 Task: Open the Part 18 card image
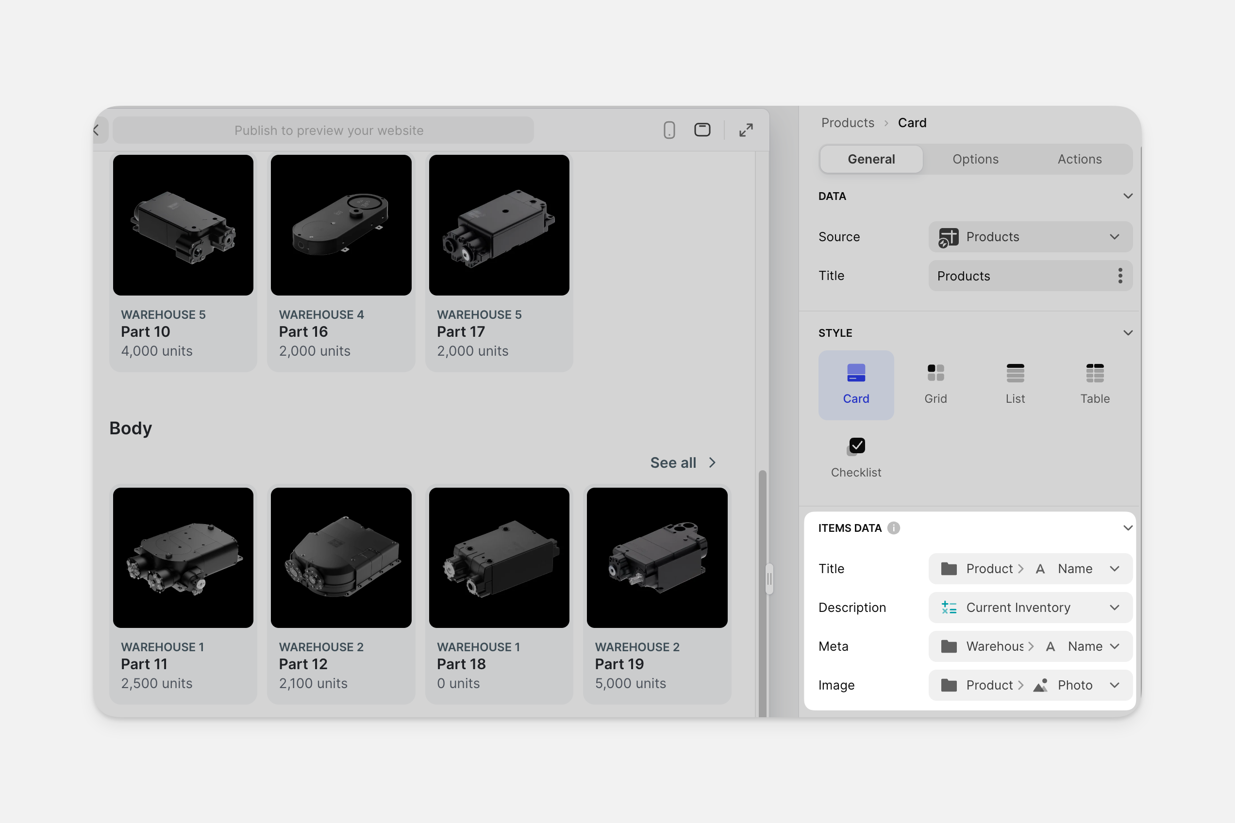[x=500, y=558]
